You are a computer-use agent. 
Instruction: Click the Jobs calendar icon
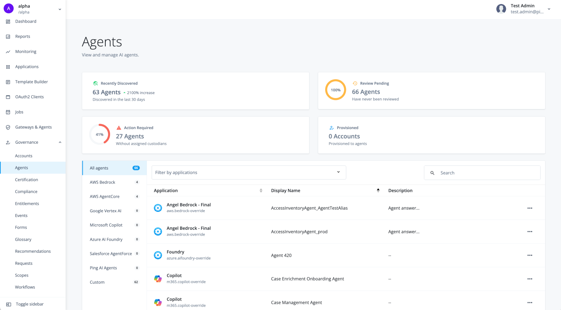tap(8, 112)
